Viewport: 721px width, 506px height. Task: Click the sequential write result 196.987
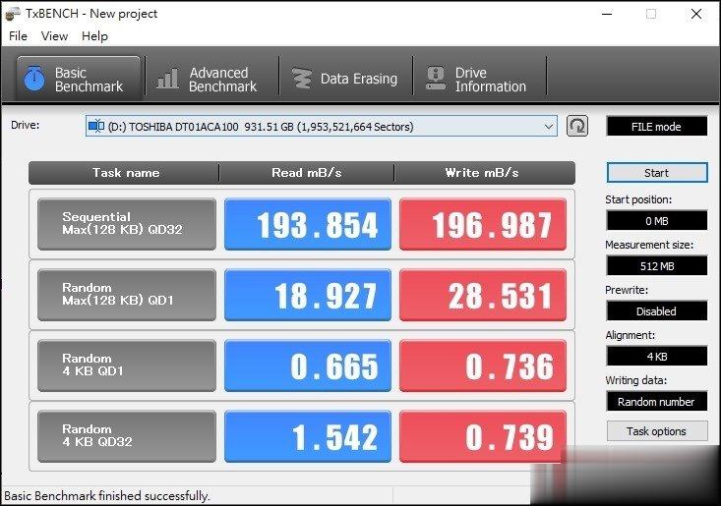[x=483, y=224]
